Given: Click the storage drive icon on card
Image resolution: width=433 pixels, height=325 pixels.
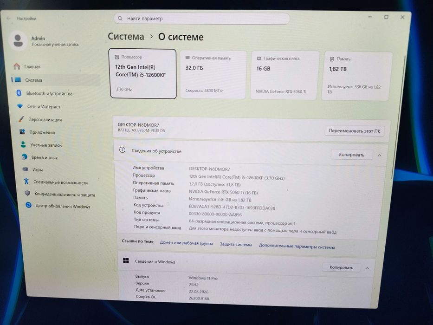Looking at the screenshot, I should tap(332, 59).
